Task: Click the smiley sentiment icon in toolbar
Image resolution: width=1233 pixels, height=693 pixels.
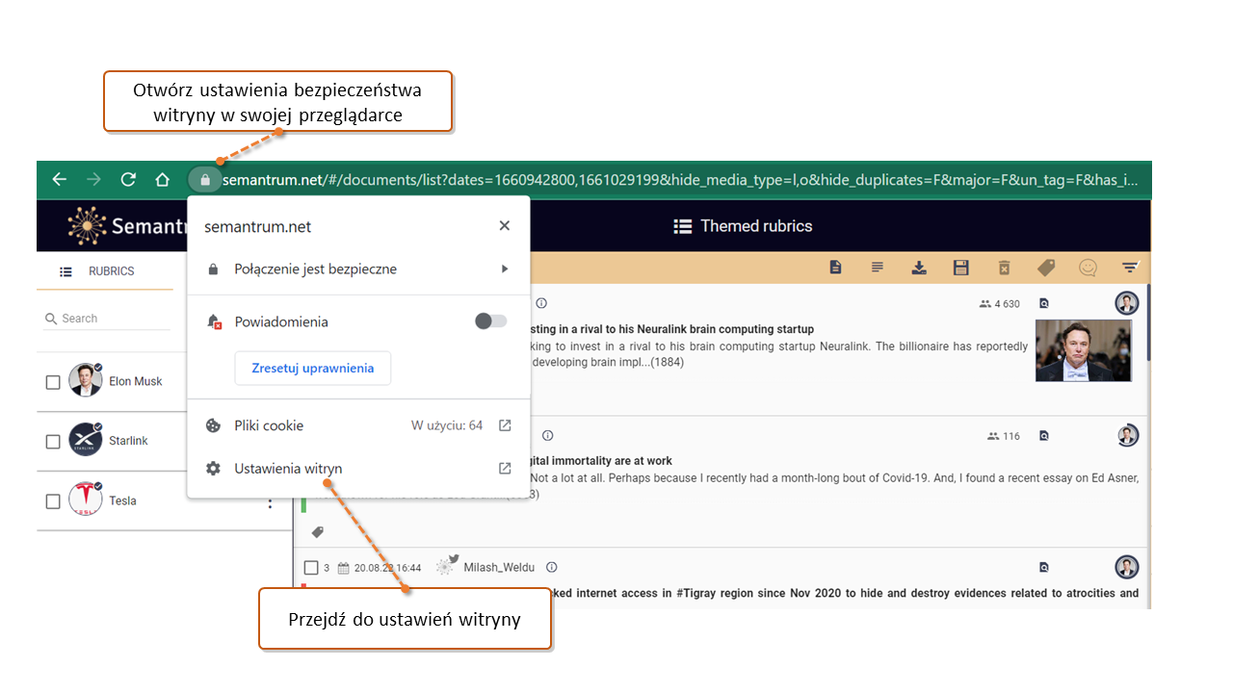Action: coord(1089,268)
